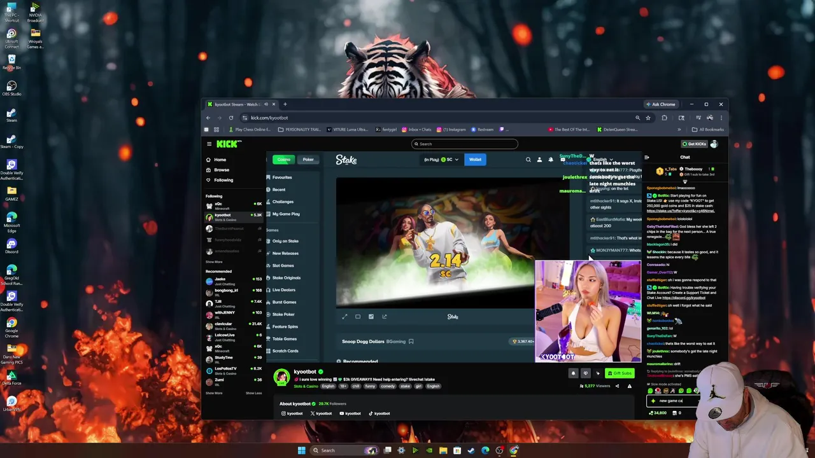Toggle game fullscreen icon
The height and width of the screenshot is (458, 815).
coord(344,317)
